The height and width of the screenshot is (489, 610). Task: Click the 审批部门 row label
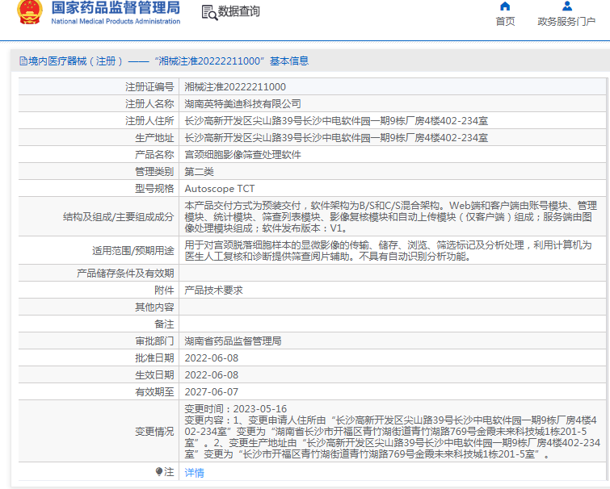coord(154,341)
